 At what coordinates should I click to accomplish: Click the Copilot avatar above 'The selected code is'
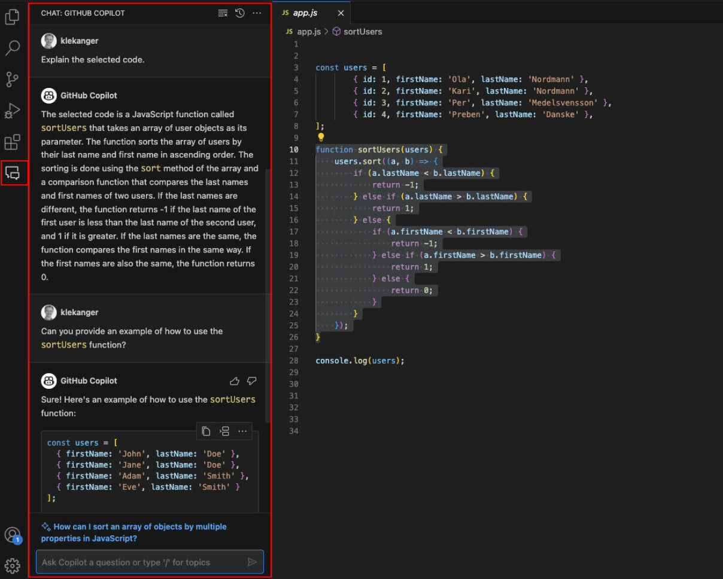[48, 96]
